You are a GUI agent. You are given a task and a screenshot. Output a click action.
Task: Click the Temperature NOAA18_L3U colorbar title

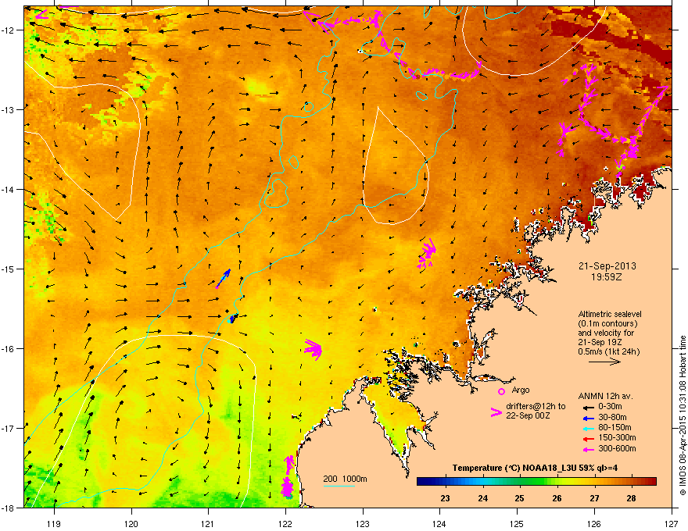(535, 468)
